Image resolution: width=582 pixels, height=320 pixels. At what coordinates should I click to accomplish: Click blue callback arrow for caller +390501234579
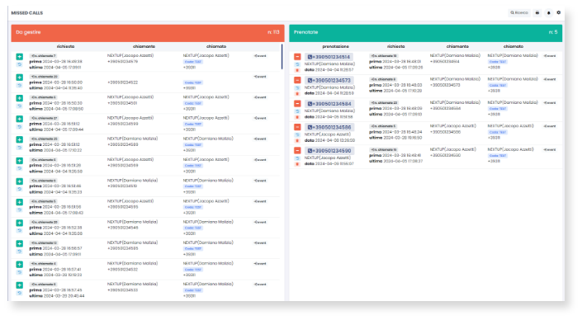click(19, 64)
